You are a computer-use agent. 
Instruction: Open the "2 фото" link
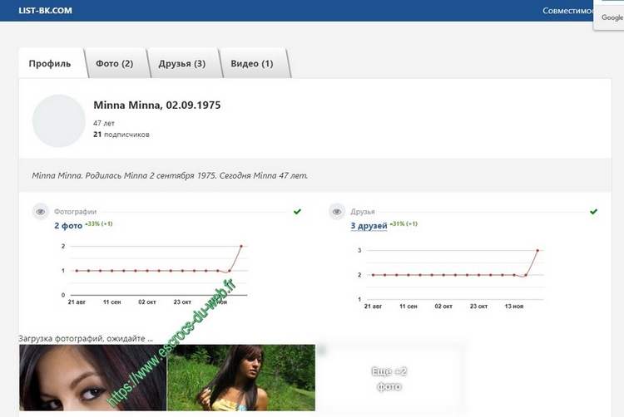click(68, 225)
